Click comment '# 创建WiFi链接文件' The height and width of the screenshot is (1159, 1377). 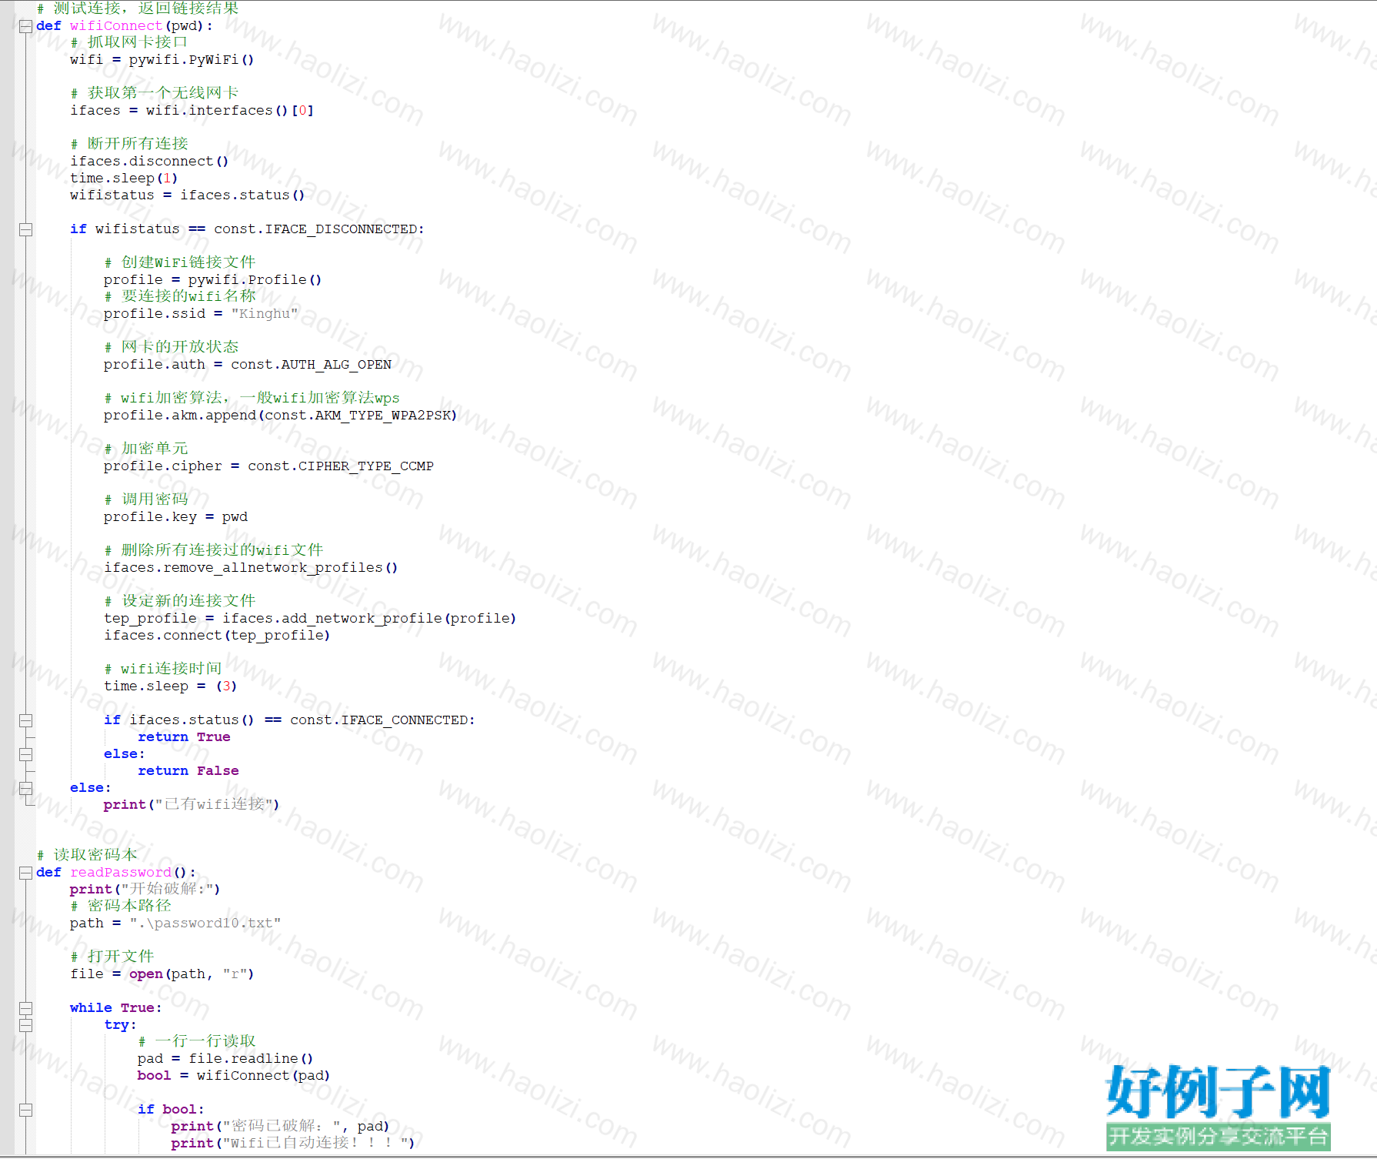point(179,262)
